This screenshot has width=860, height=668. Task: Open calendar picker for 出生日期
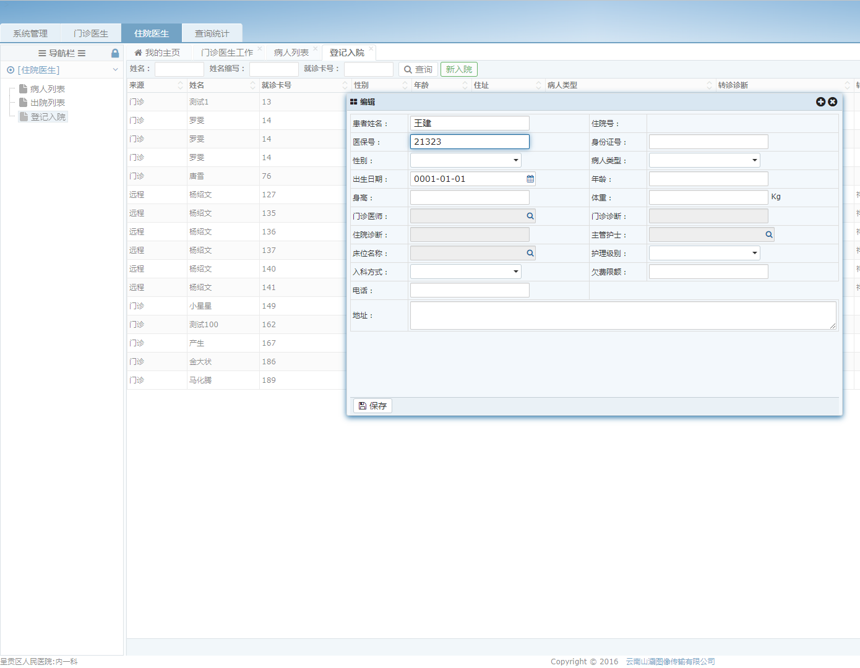(530, 179)
